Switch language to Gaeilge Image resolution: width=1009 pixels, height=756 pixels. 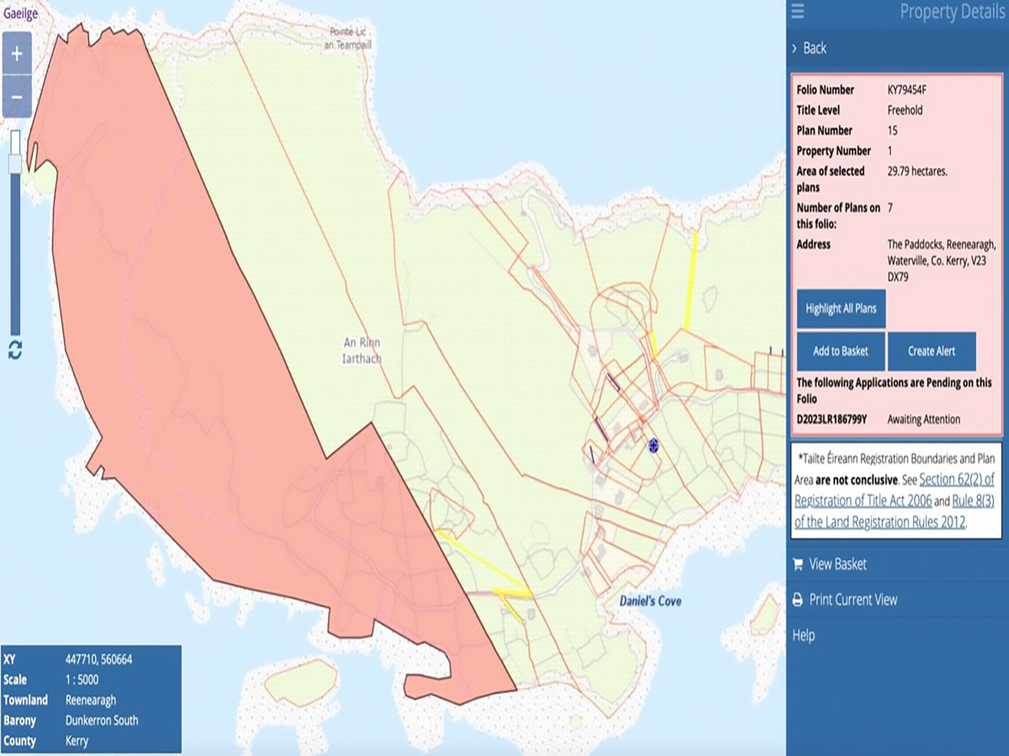[20, 13]
